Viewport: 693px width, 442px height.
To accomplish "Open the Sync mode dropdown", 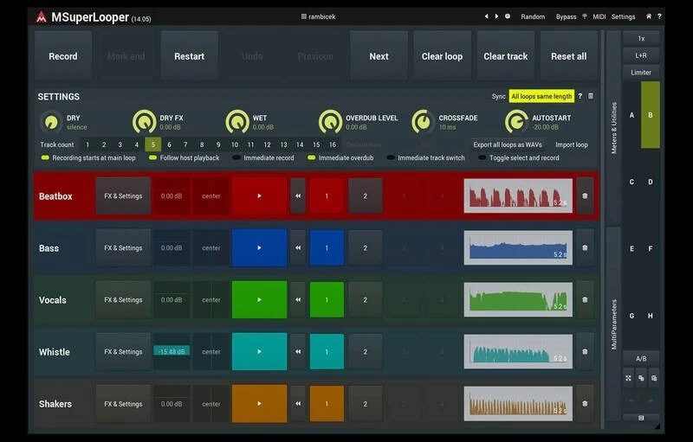I will click(541, 96).
